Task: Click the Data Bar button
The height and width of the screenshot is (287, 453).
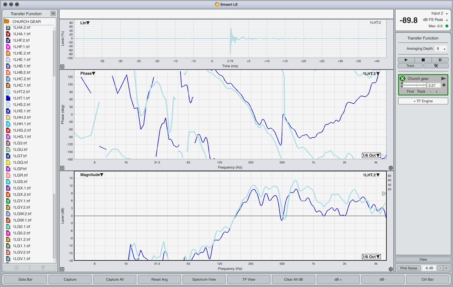Action: (x=25, y=279)
